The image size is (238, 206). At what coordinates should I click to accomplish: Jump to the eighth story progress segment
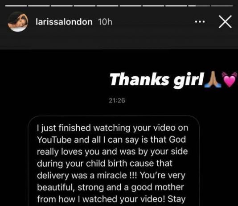coord(176,6)
